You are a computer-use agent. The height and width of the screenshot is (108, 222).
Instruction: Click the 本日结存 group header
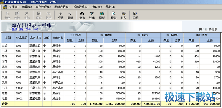pos(202,35)
